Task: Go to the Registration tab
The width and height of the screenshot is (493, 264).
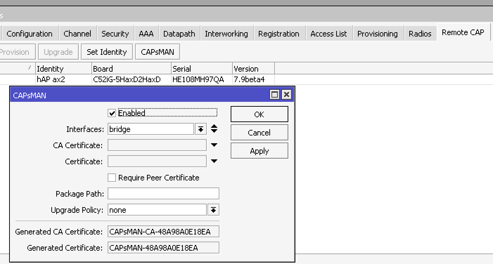Action: [x=279, y=34]
